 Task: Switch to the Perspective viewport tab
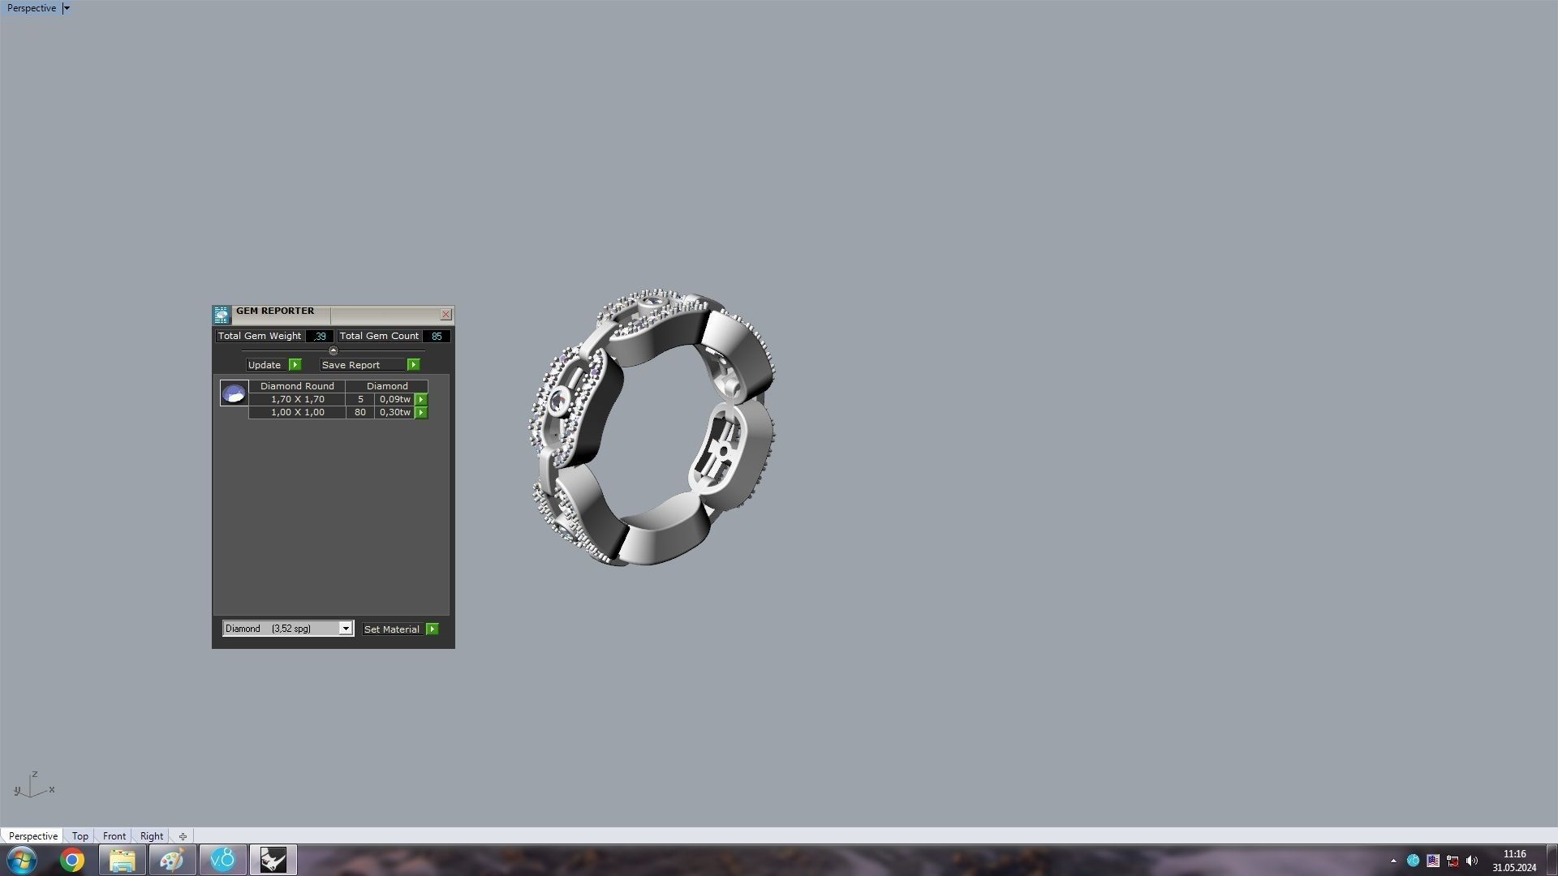(33, 836)
